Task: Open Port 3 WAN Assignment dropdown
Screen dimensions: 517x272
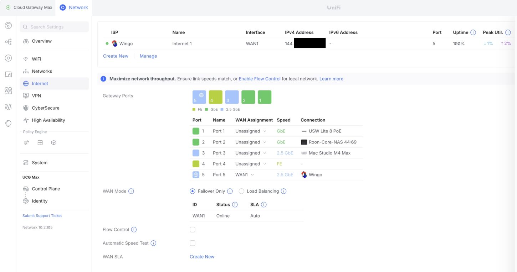Action: [251, 153]
